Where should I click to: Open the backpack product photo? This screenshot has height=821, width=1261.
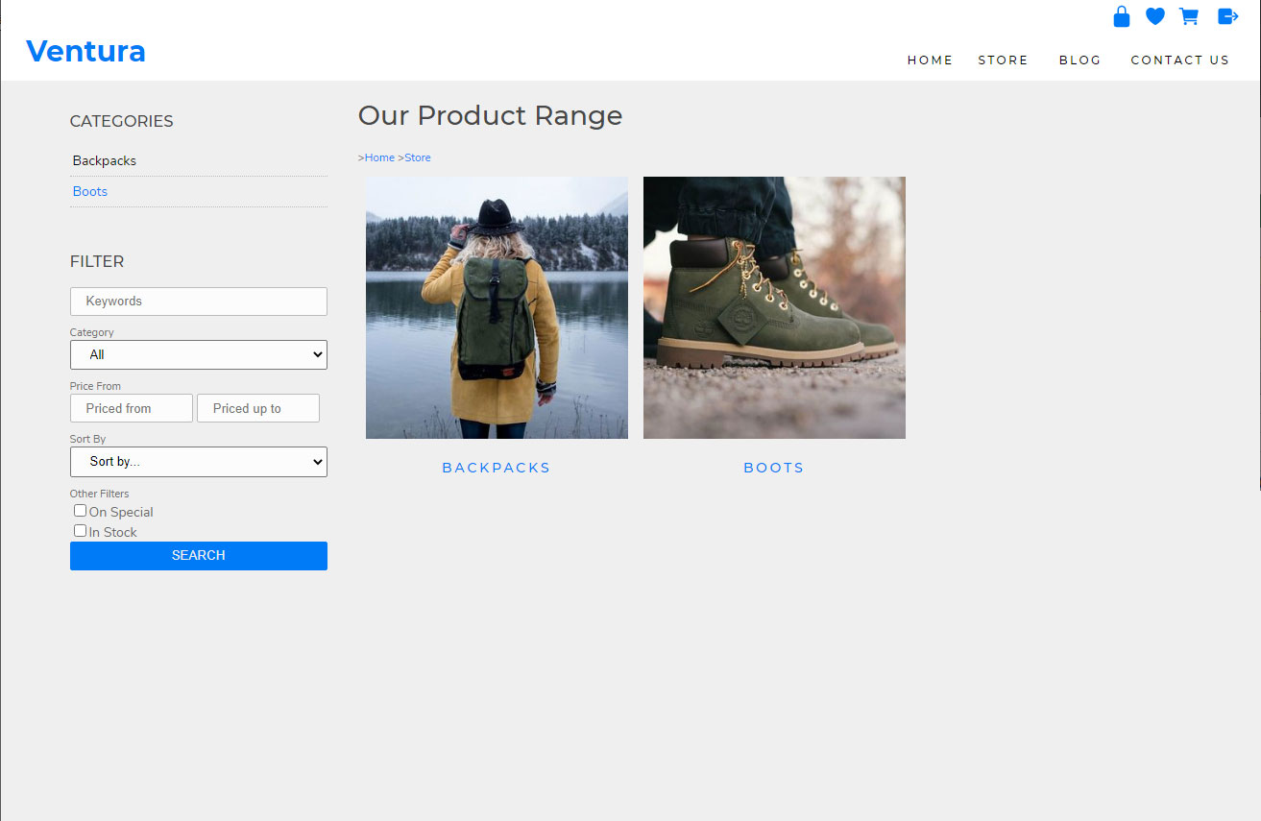(497, 307)
